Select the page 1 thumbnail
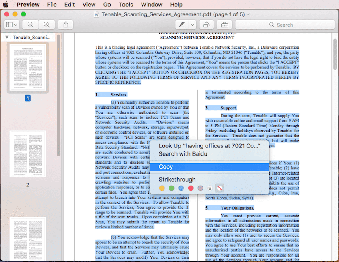This screenshot has height=262, width=339. (x=28, y=68)
